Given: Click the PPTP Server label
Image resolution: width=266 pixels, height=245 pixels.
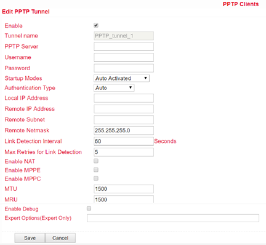Looking at the screenshot, I should (x=22, y=47).
